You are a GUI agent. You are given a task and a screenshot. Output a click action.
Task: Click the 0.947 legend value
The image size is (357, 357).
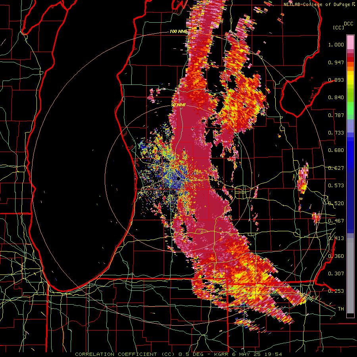pos(336,62)
